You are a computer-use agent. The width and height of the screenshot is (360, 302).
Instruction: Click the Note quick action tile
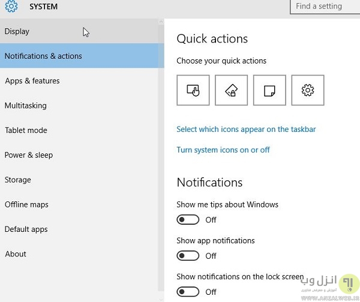coord(269,90)
